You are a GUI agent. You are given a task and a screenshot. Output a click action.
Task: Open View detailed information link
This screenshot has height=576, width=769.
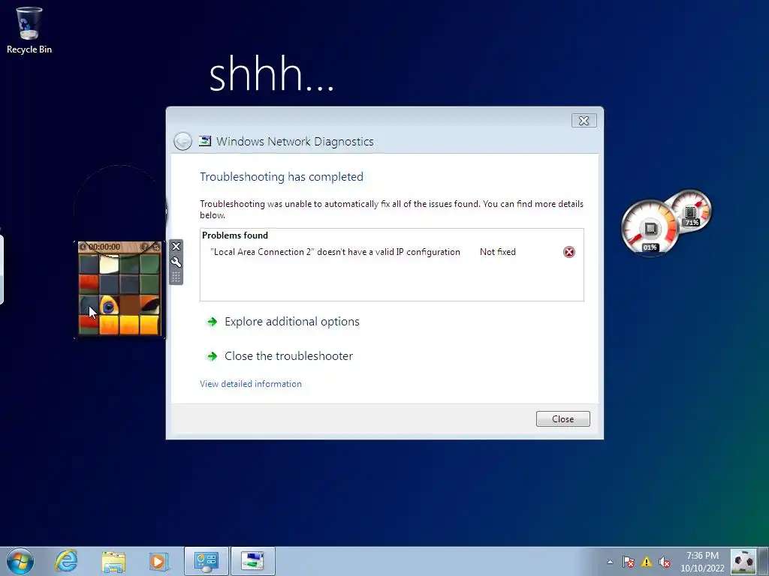coord(251,384)
